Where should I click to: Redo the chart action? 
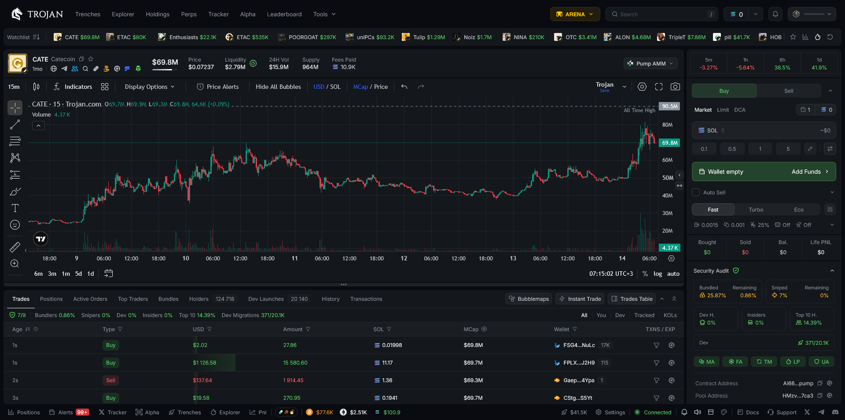pyautogui.click(x=421, y=87)
